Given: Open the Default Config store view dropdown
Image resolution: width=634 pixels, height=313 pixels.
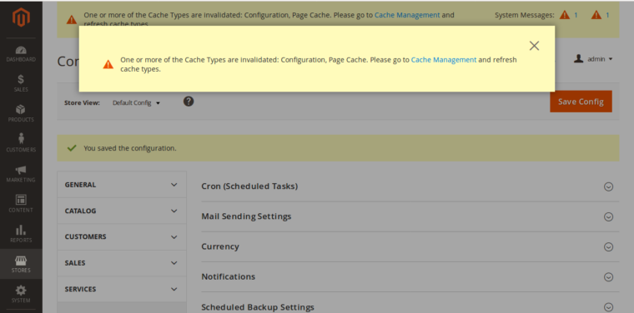Looking at the screenshot, I should pyautogui.click(x=136, y=103).
